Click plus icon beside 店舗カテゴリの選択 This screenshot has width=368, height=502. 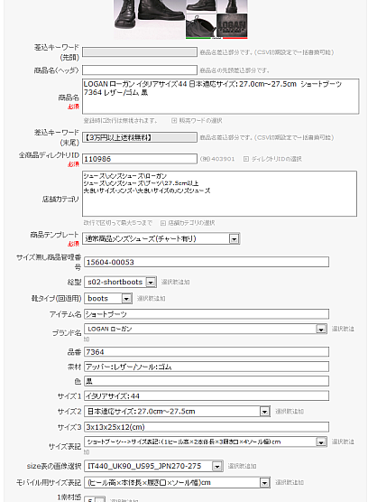tap(163, 223)
